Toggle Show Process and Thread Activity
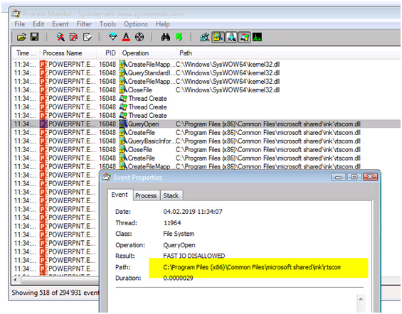This screenshot has width=402, height=314. tap(244, 38)
